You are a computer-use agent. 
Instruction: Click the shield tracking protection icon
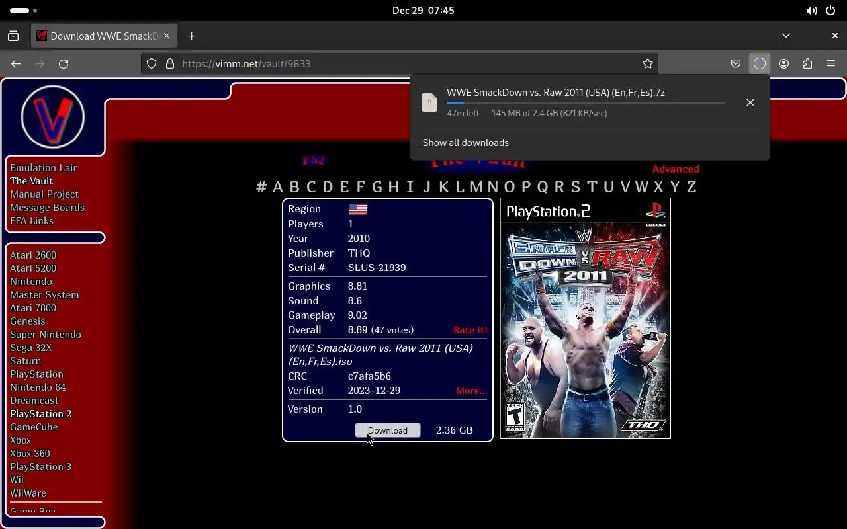click(x=152, y=63)
